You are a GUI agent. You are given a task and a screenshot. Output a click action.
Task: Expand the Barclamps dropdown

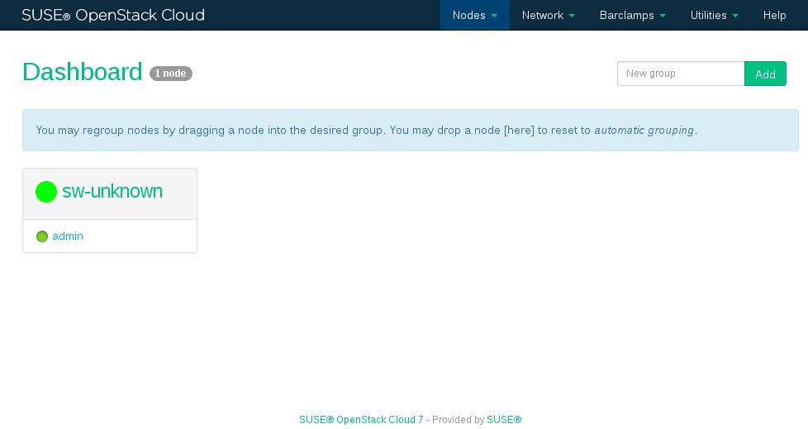tap(632, 15)
